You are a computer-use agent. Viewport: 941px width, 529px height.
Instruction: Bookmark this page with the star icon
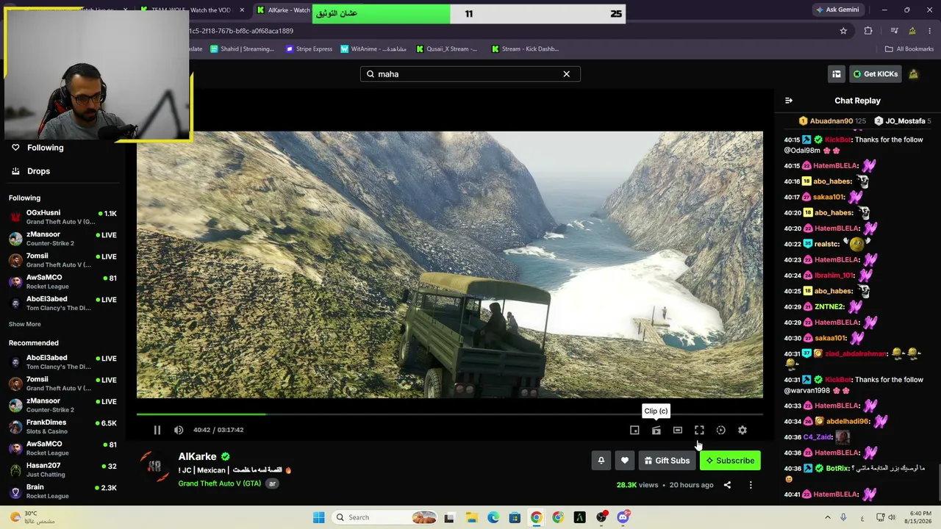(843, 31)
